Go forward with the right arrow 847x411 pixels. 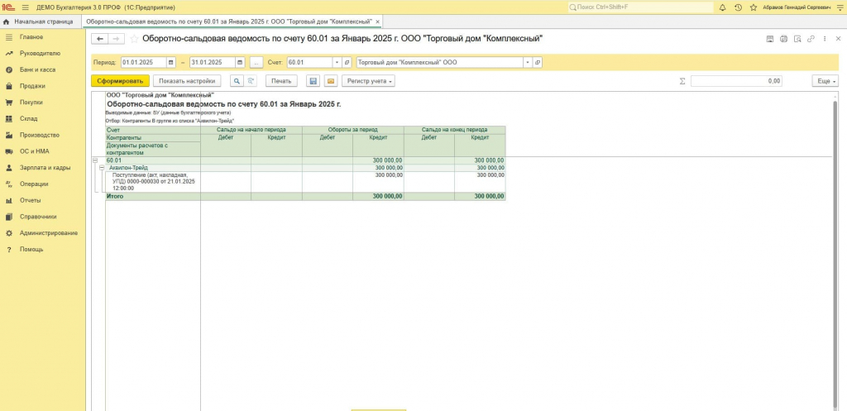click(x=116, y=39)
